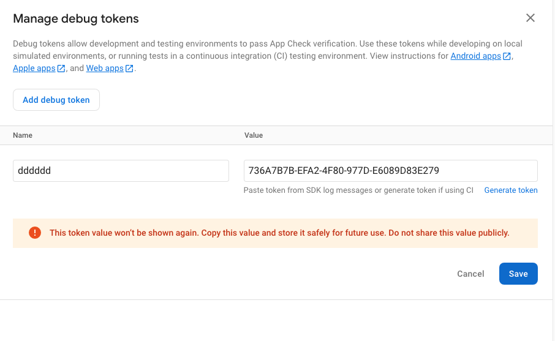Click external-link icon beside Web apps
Screen dimensions: 555x341
point(129,69)
